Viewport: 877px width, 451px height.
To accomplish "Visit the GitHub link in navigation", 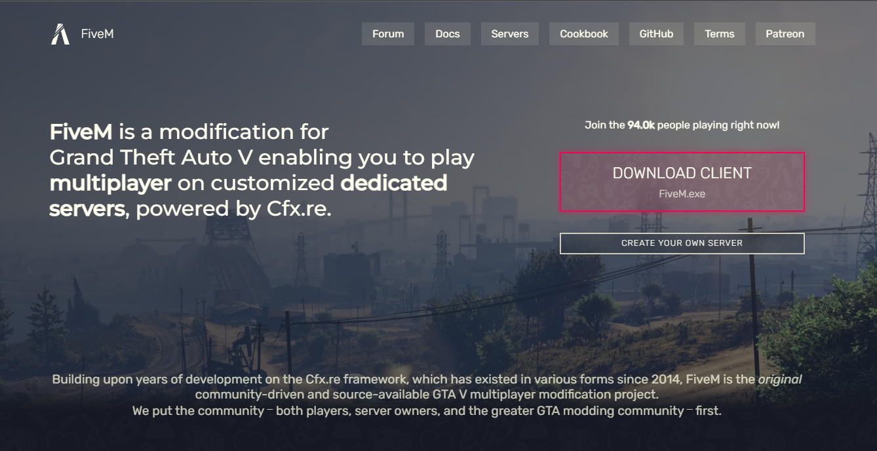I will coord(656,34).
